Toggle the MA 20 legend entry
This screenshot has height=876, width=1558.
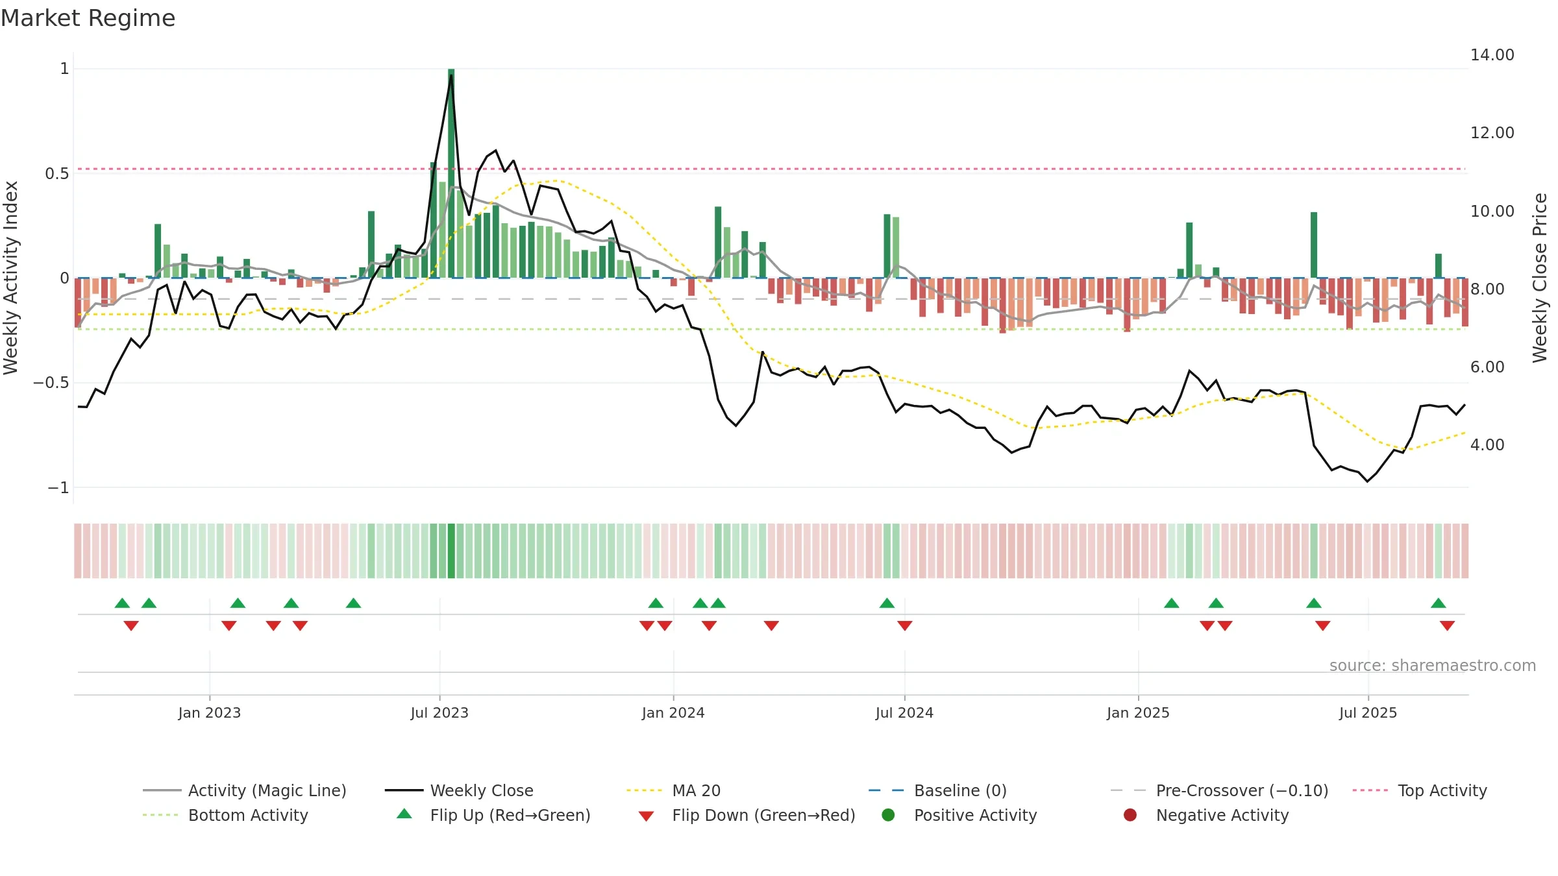673,790
